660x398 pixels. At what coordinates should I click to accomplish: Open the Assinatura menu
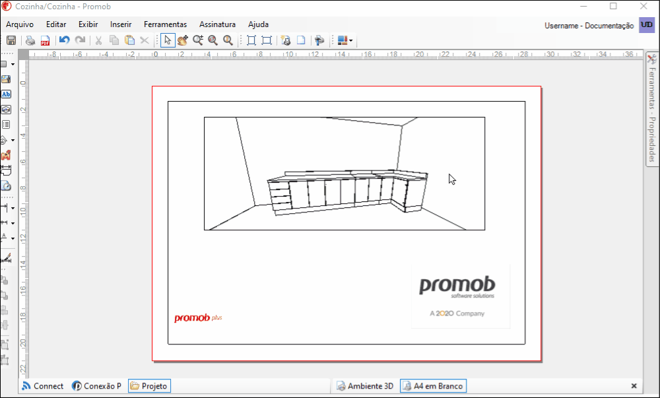pyautogui.click(x=217, y=24)
